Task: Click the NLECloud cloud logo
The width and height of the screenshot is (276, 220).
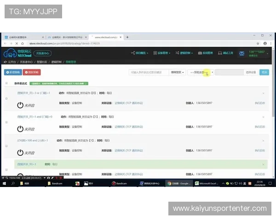Action: (17, 53)
